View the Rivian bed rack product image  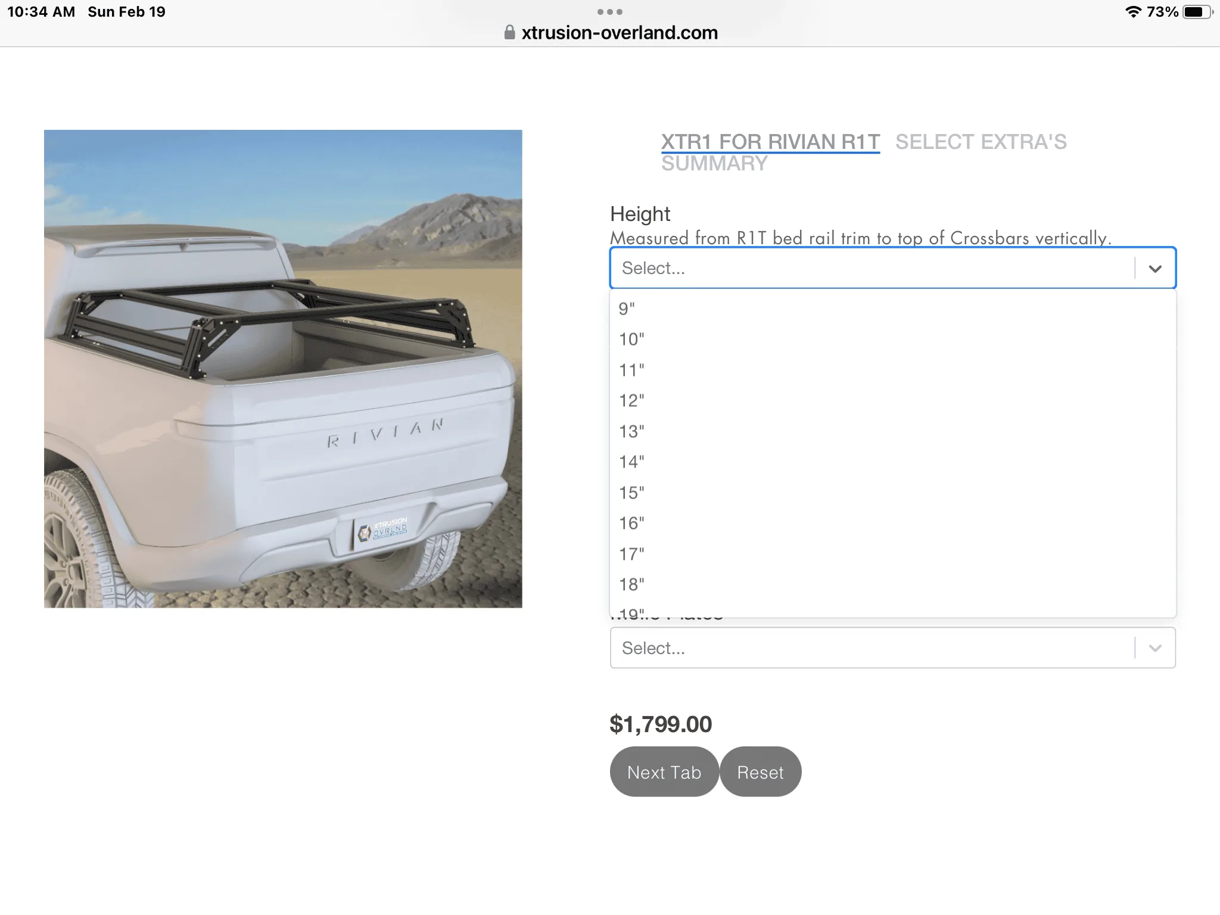coord(283,369)
